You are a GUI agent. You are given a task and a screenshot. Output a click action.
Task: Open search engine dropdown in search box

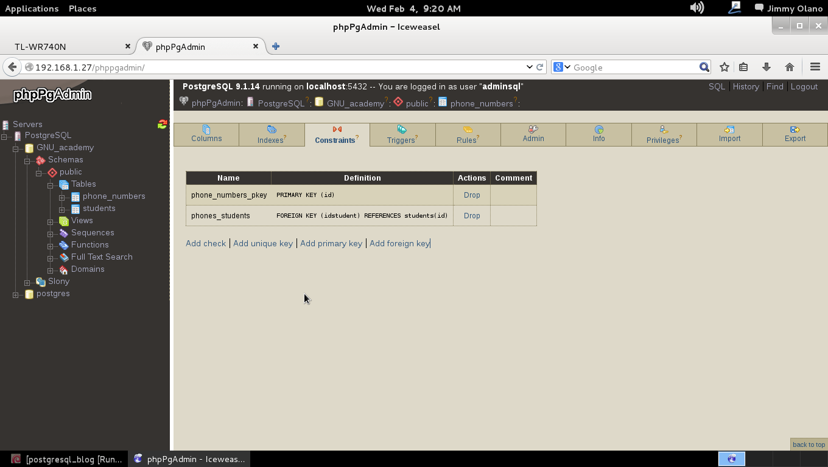point(562,67)
